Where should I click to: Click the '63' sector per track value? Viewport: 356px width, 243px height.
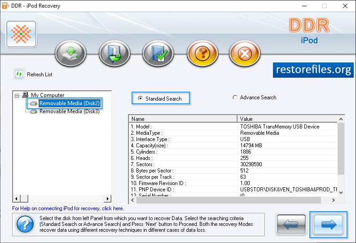(243, 177)
